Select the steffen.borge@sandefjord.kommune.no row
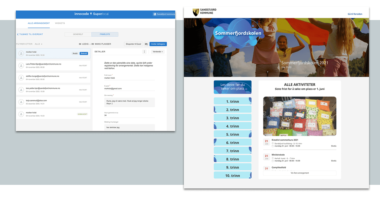This screenshot has height=211, width=380. pyautogui.click(x=53, y=78)
